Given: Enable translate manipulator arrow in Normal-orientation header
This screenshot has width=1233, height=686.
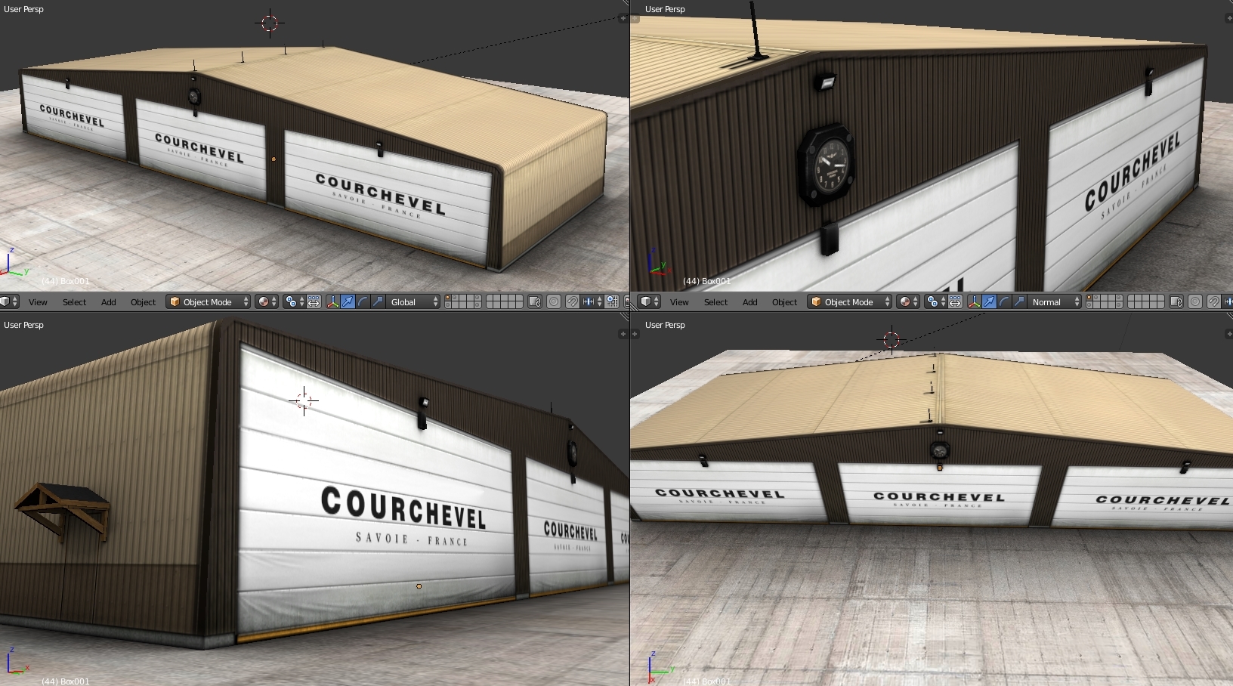Looking at the screenshot, I should (989, 301).
